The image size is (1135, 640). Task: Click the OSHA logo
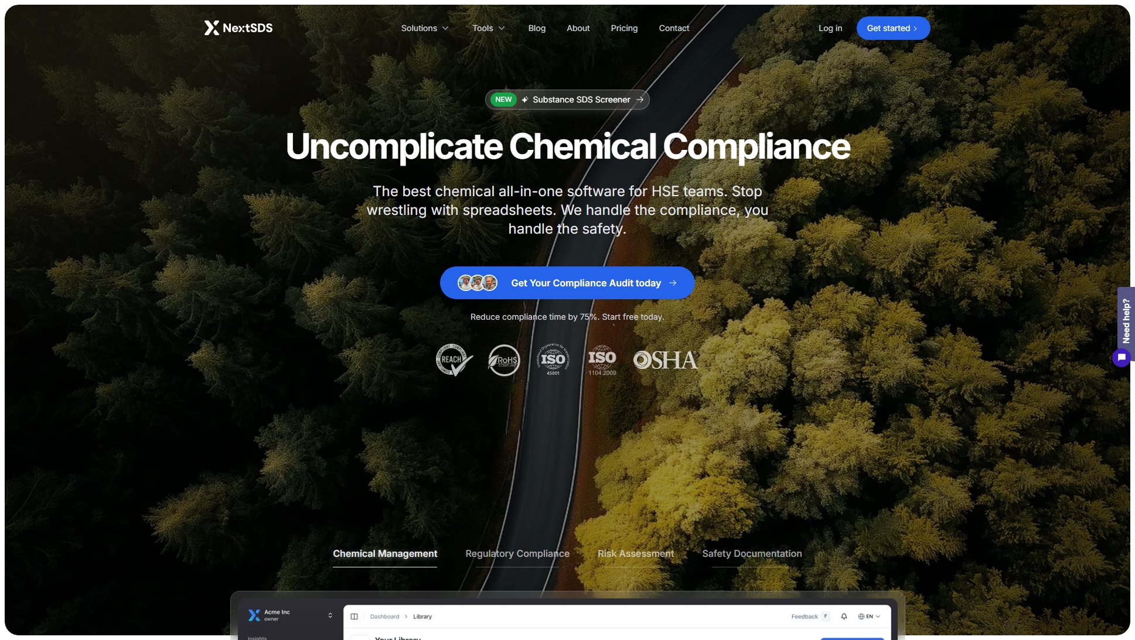665,360
